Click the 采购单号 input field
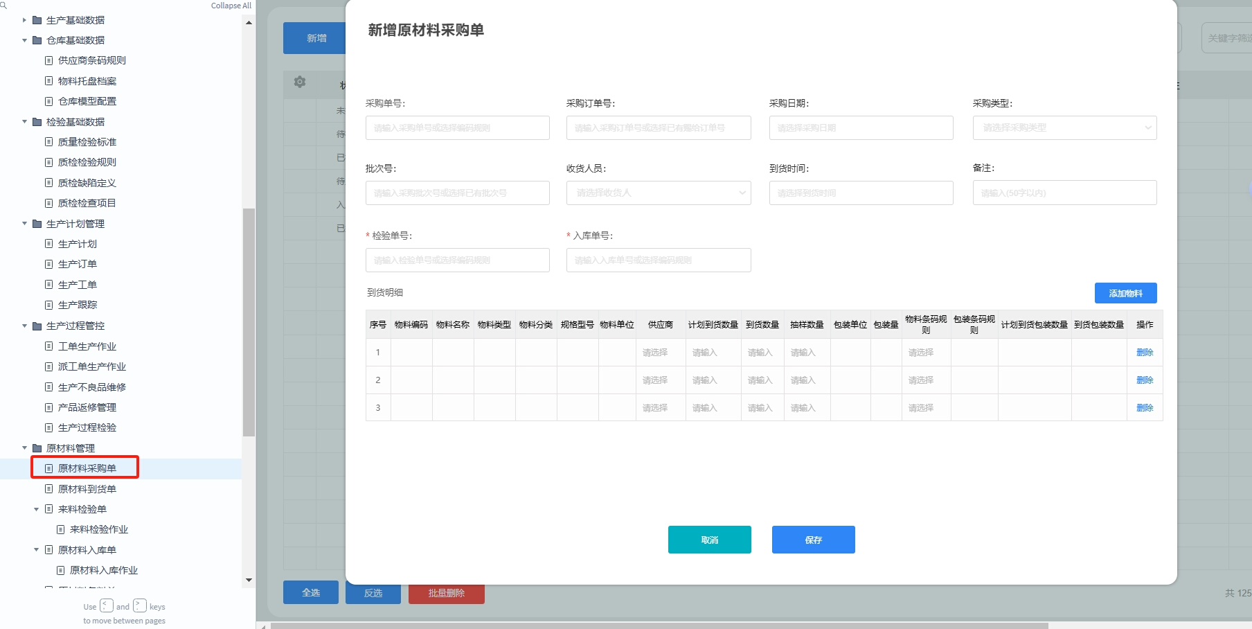The image size is (1252, 629). point(457,127)
